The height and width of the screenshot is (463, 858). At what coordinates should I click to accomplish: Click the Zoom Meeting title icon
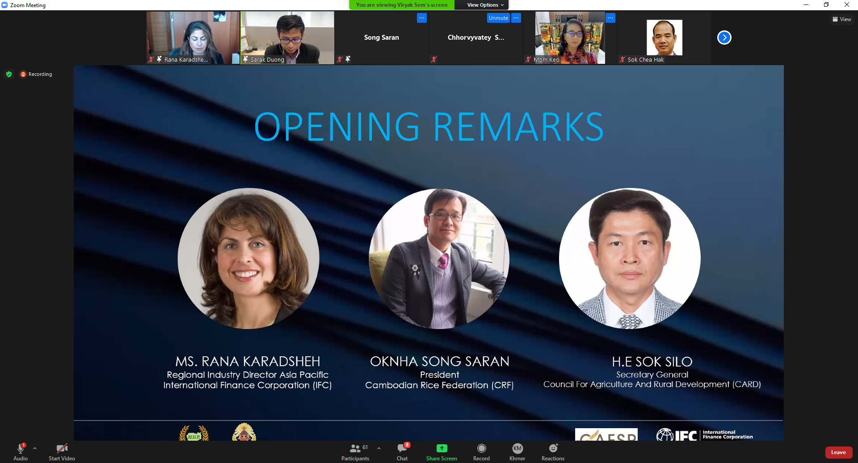coord(4,5)
